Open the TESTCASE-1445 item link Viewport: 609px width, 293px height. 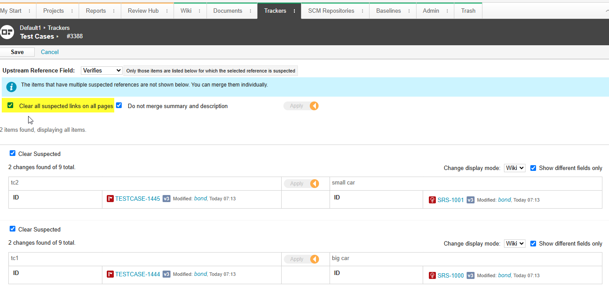pos(137,199)
